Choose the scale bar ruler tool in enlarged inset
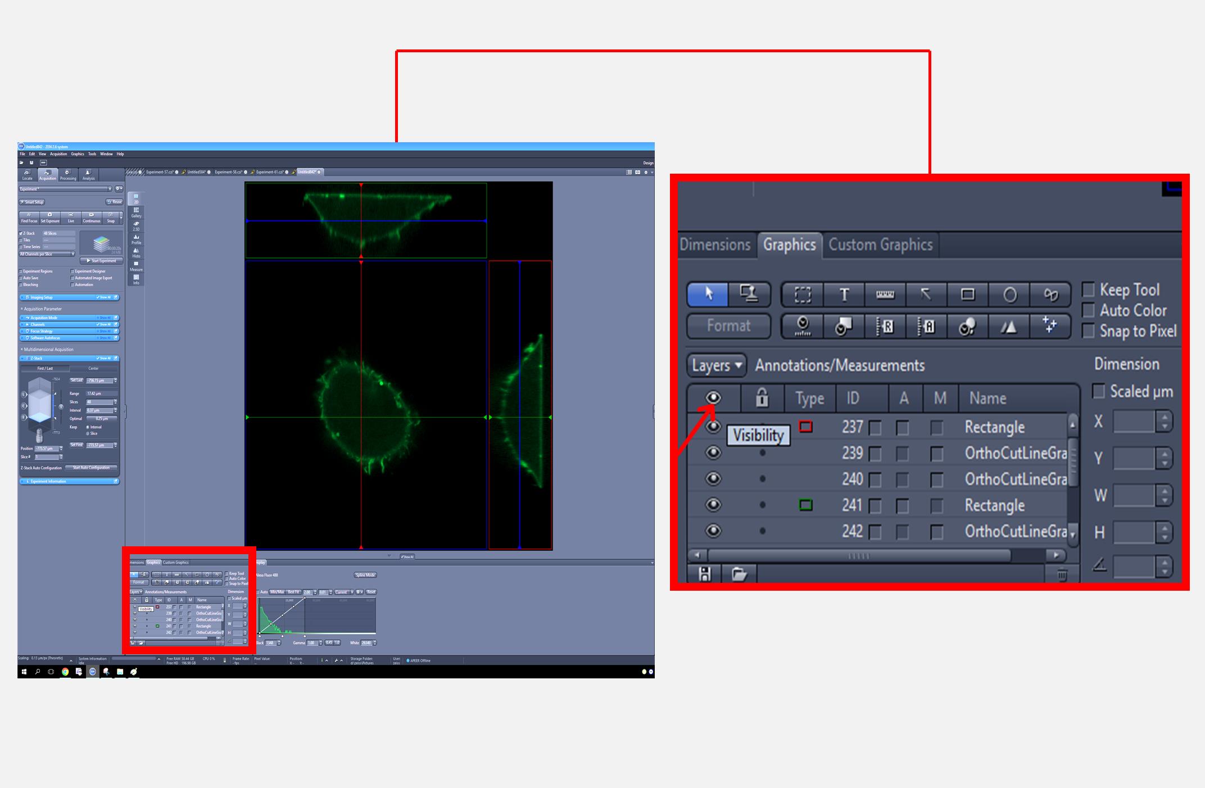 click(885, 295)
